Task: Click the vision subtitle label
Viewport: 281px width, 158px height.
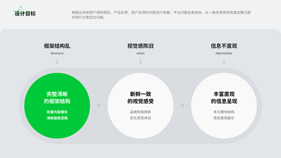Action: [x=140, y=53]
